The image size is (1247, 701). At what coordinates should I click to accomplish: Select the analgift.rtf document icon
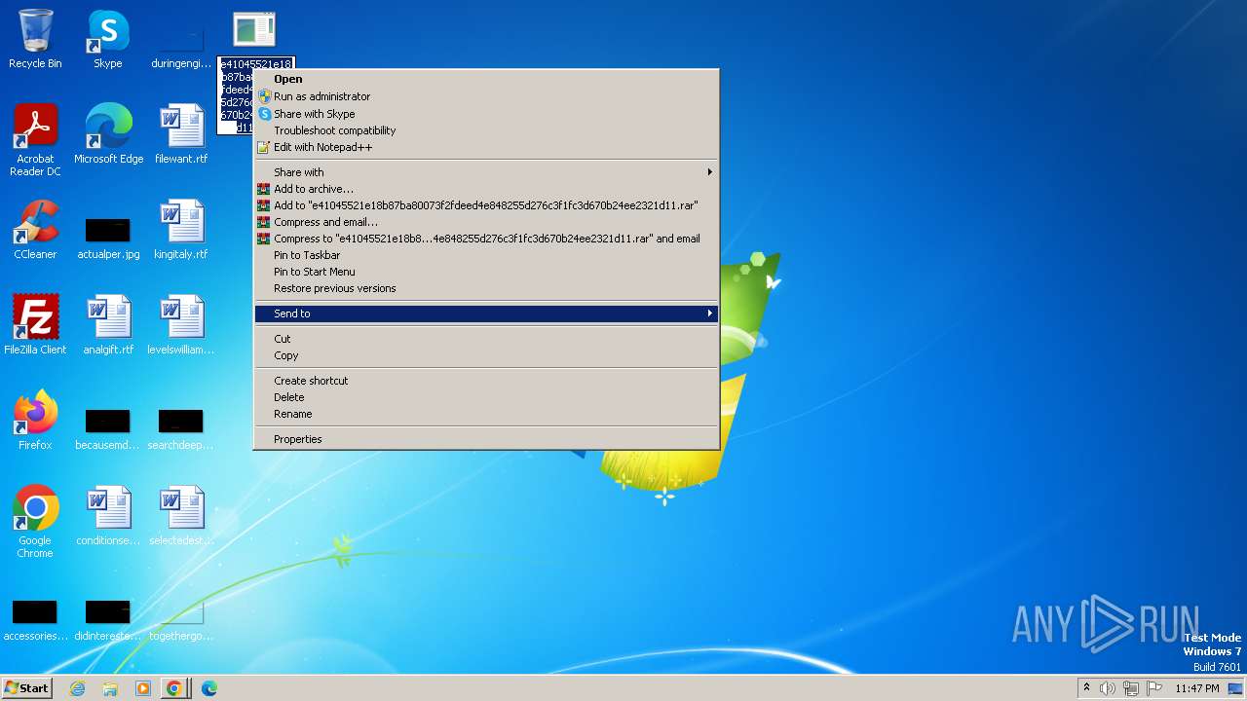108,324
